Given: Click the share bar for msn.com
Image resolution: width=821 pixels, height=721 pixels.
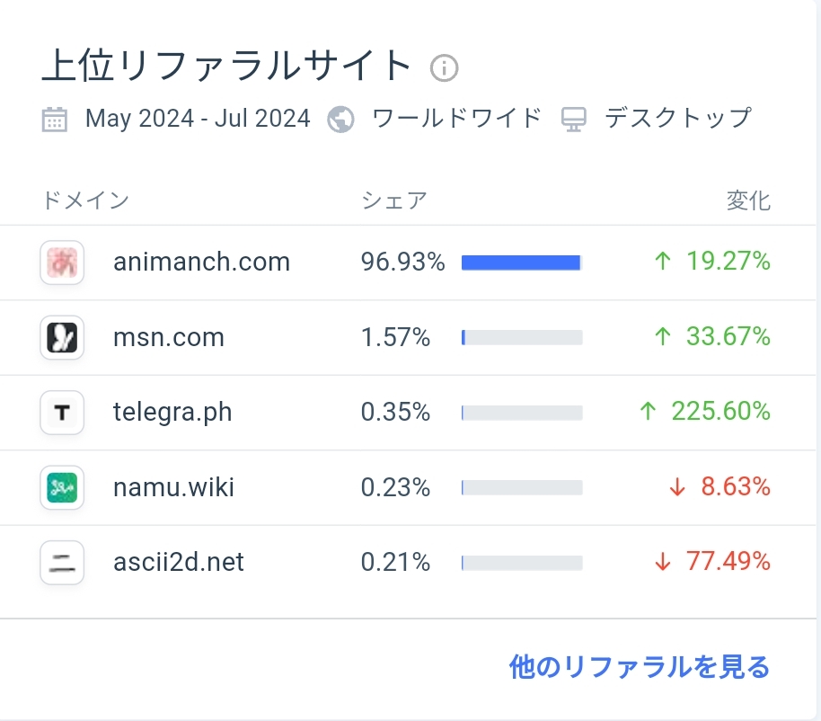Looking at the screenshot, I should tap(522, 337).
